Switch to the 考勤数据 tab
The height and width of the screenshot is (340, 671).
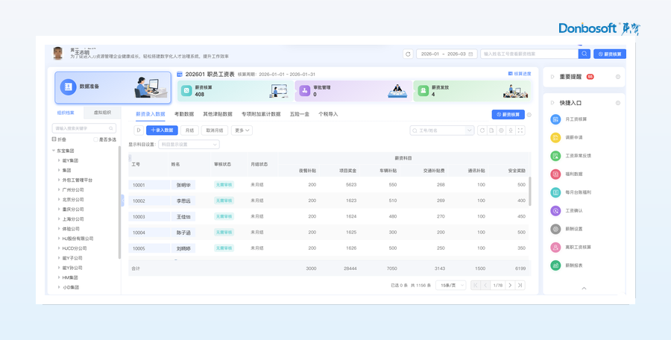point(184,114)
